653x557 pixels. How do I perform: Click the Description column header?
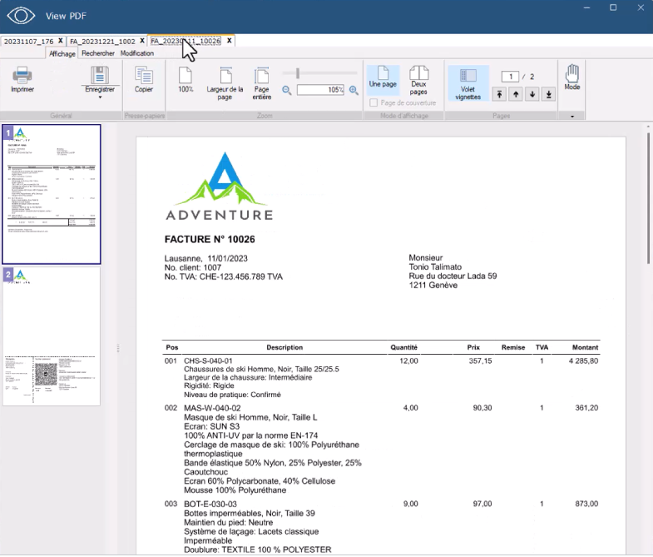284,347
